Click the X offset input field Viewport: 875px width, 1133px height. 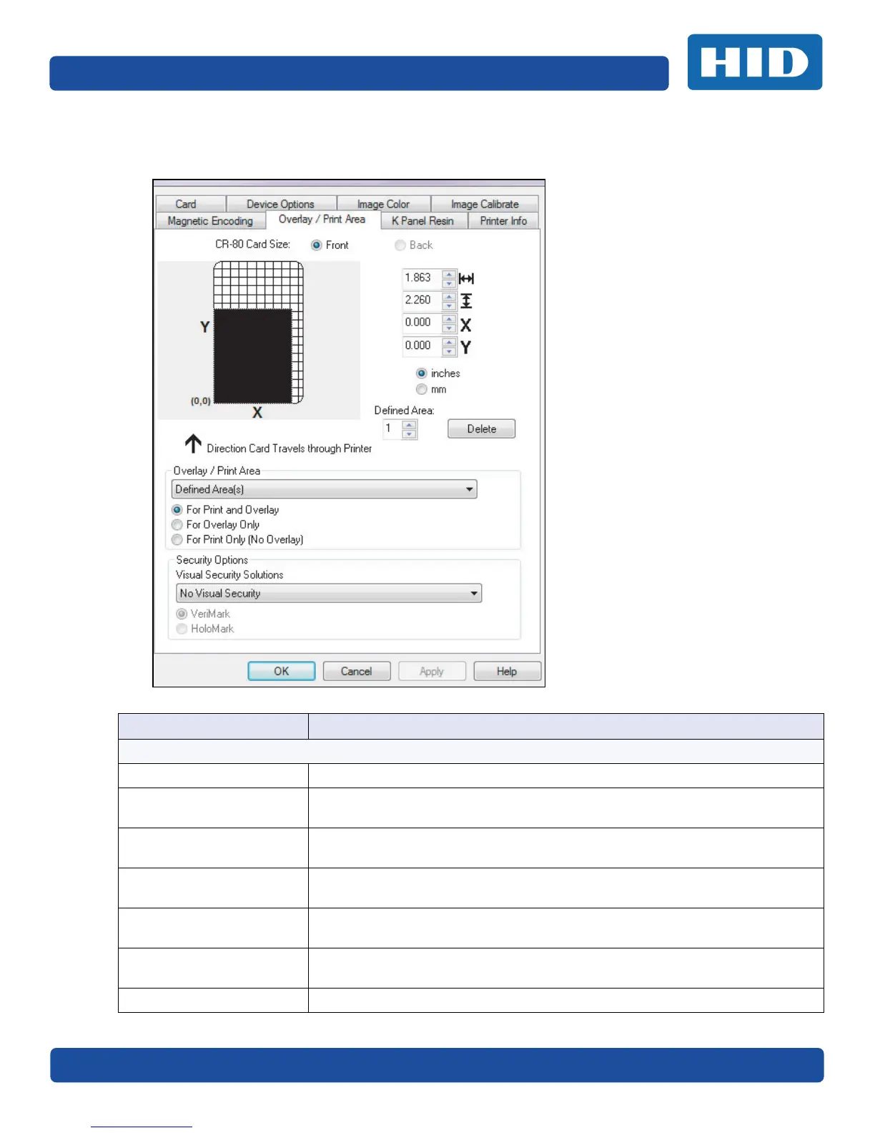tap(422, 323)
